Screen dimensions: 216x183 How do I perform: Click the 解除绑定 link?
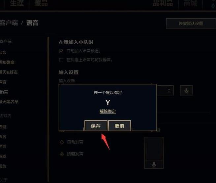tap(108, 112)
